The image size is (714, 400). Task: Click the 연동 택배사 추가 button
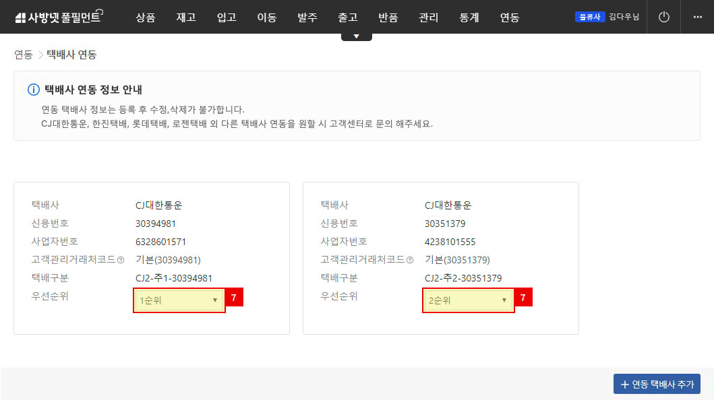point(657,384)
